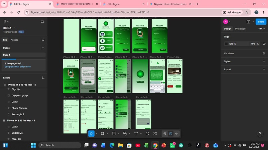Image resolution: width=268 pixels, height=150 pixels.
Task: Collapse the left sidebar panel icon
Action: [x=42, y=22]
